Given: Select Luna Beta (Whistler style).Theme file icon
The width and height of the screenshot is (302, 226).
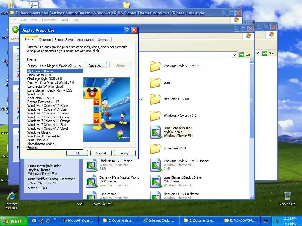Looking at the screenshot, I should tap(156, 132).
